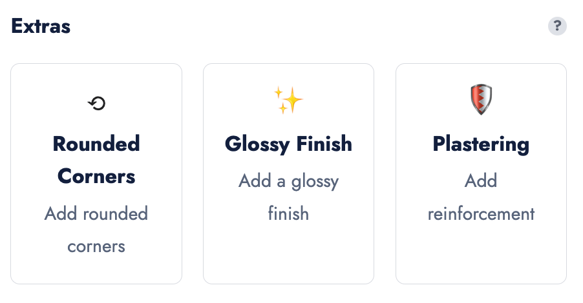Click the "Glossy Finish" title text

pos(288,144)
